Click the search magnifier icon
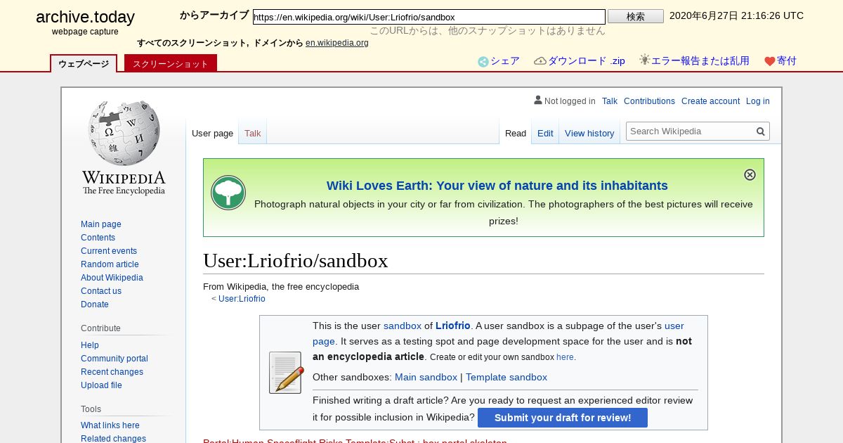Screen dimensions: 843x443 (760, 131)
